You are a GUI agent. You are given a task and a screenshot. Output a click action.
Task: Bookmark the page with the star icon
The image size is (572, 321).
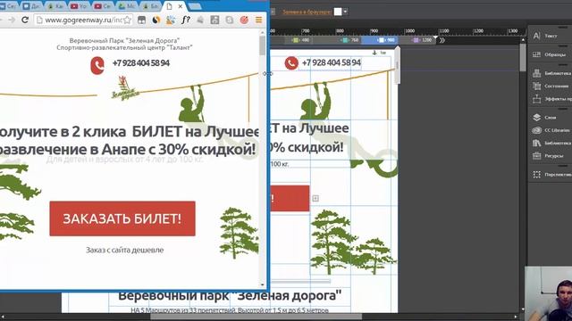point(127,20)
